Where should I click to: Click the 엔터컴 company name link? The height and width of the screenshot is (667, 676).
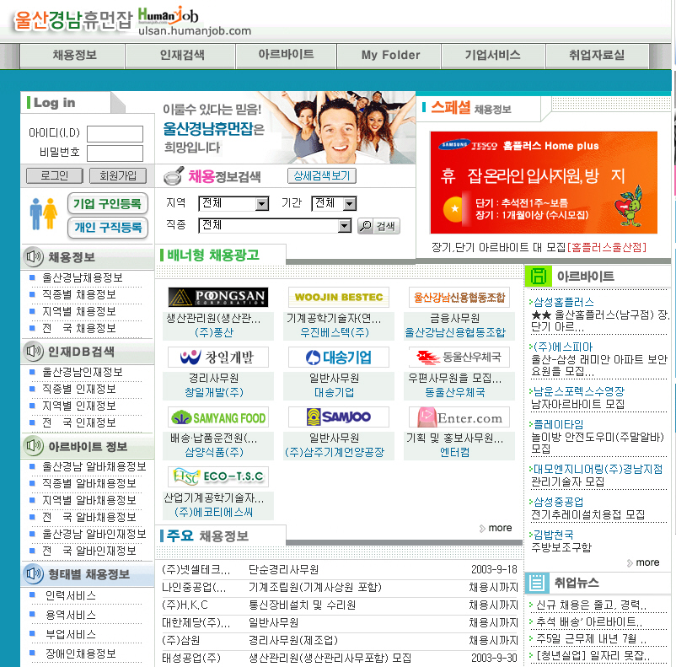(455, 453)
